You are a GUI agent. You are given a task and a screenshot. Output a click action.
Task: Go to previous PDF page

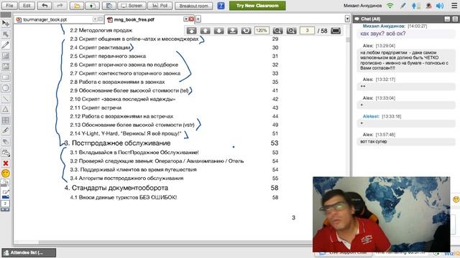pyautogui.click(x=205, y=31)
